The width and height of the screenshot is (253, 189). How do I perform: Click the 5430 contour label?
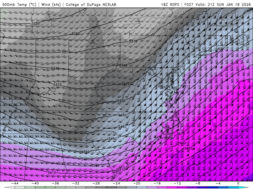click(122, 115)
